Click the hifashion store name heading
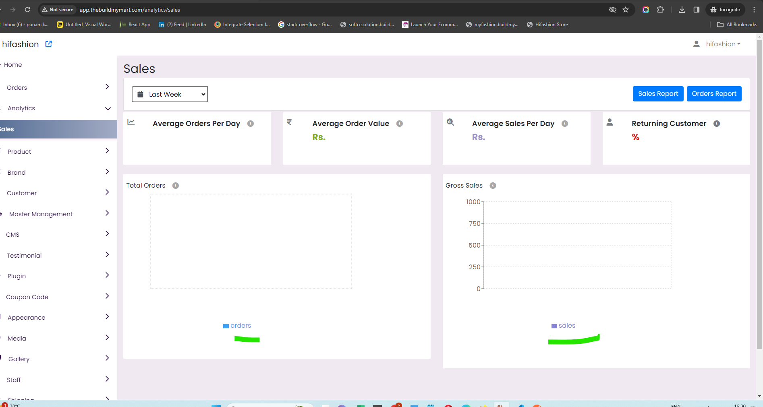Image resolution: width=763 pixels, height=407 pixels. coord(21,44)
